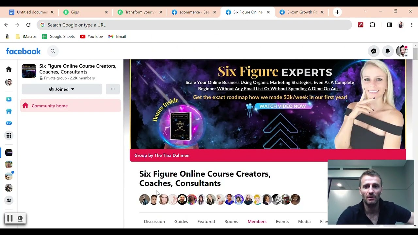Toggle the browser side panel icon
The width and height of the screenshot is (418, 235).
(390, 25)
